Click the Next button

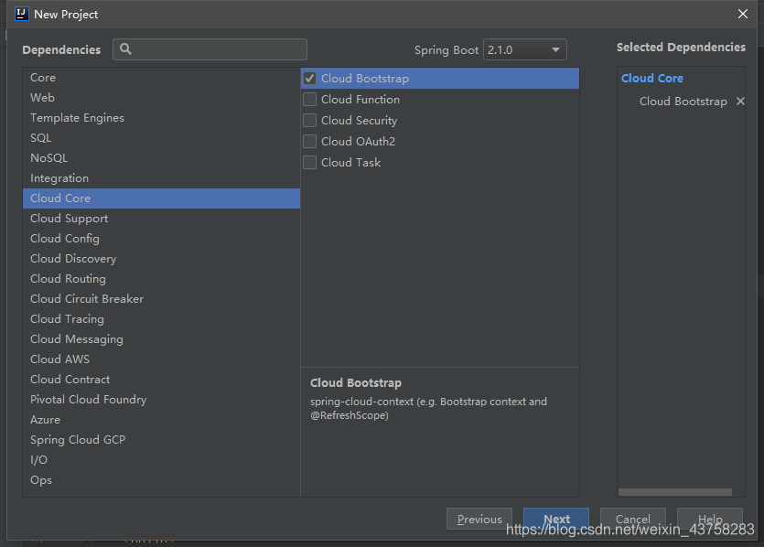[x=556, y=520]
